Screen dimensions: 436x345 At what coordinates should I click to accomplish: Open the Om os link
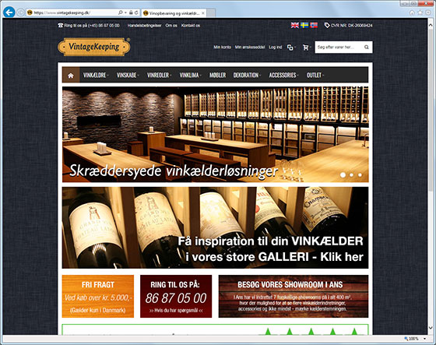pyautogui.click(x=171, y=26)
